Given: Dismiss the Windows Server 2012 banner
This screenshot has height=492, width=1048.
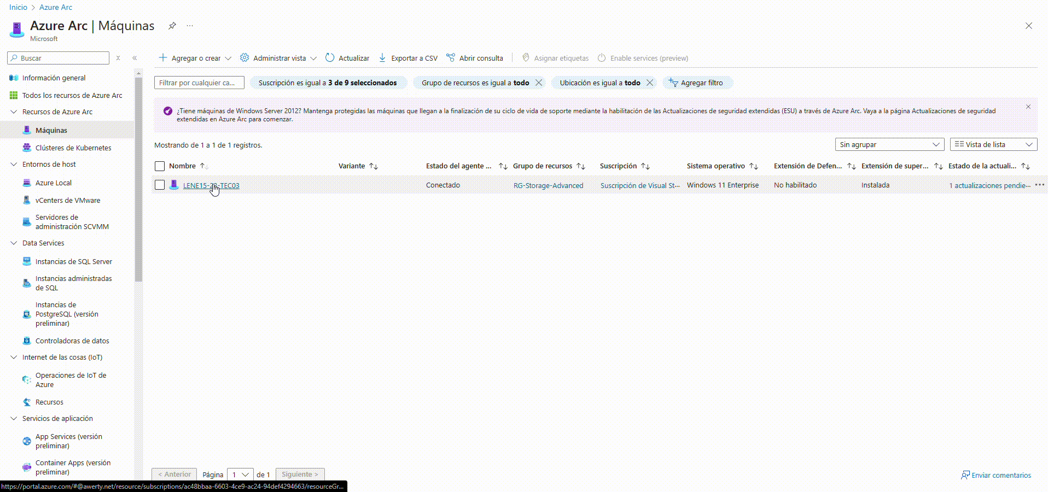Looking at the screenshot, I should (x=1028, y=107).
